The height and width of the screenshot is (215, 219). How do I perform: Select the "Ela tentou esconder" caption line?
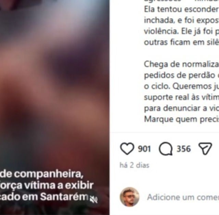pyautogui.click(x=181, y=9)
